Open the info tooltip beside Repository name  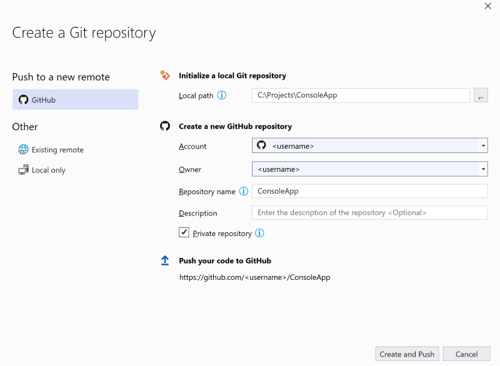point(244,191)
